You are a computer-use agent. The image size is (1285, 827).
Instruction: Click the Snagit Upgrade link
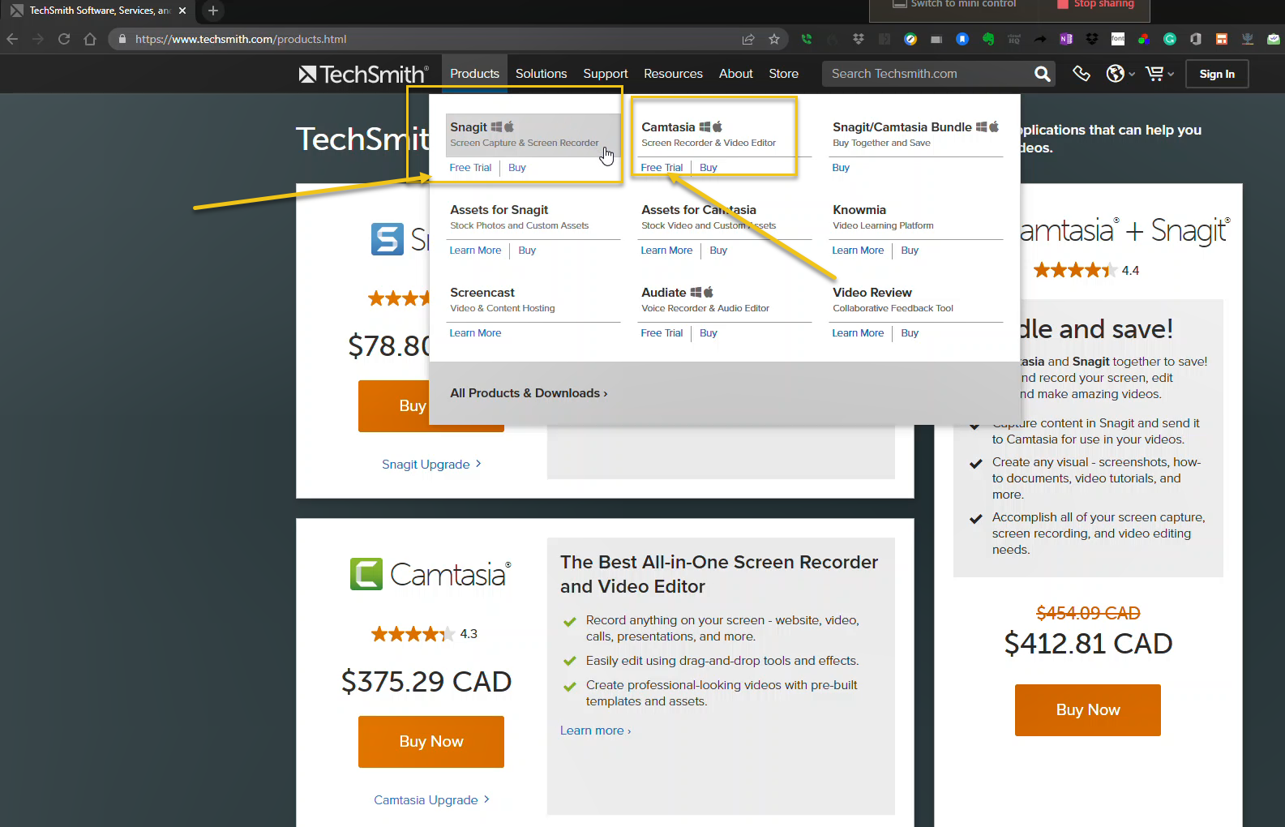point(431,465)
